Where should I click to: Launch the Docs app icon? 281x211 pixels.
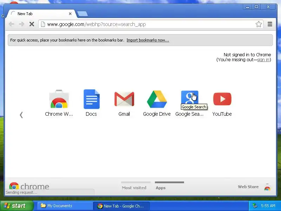click(92, 99)
